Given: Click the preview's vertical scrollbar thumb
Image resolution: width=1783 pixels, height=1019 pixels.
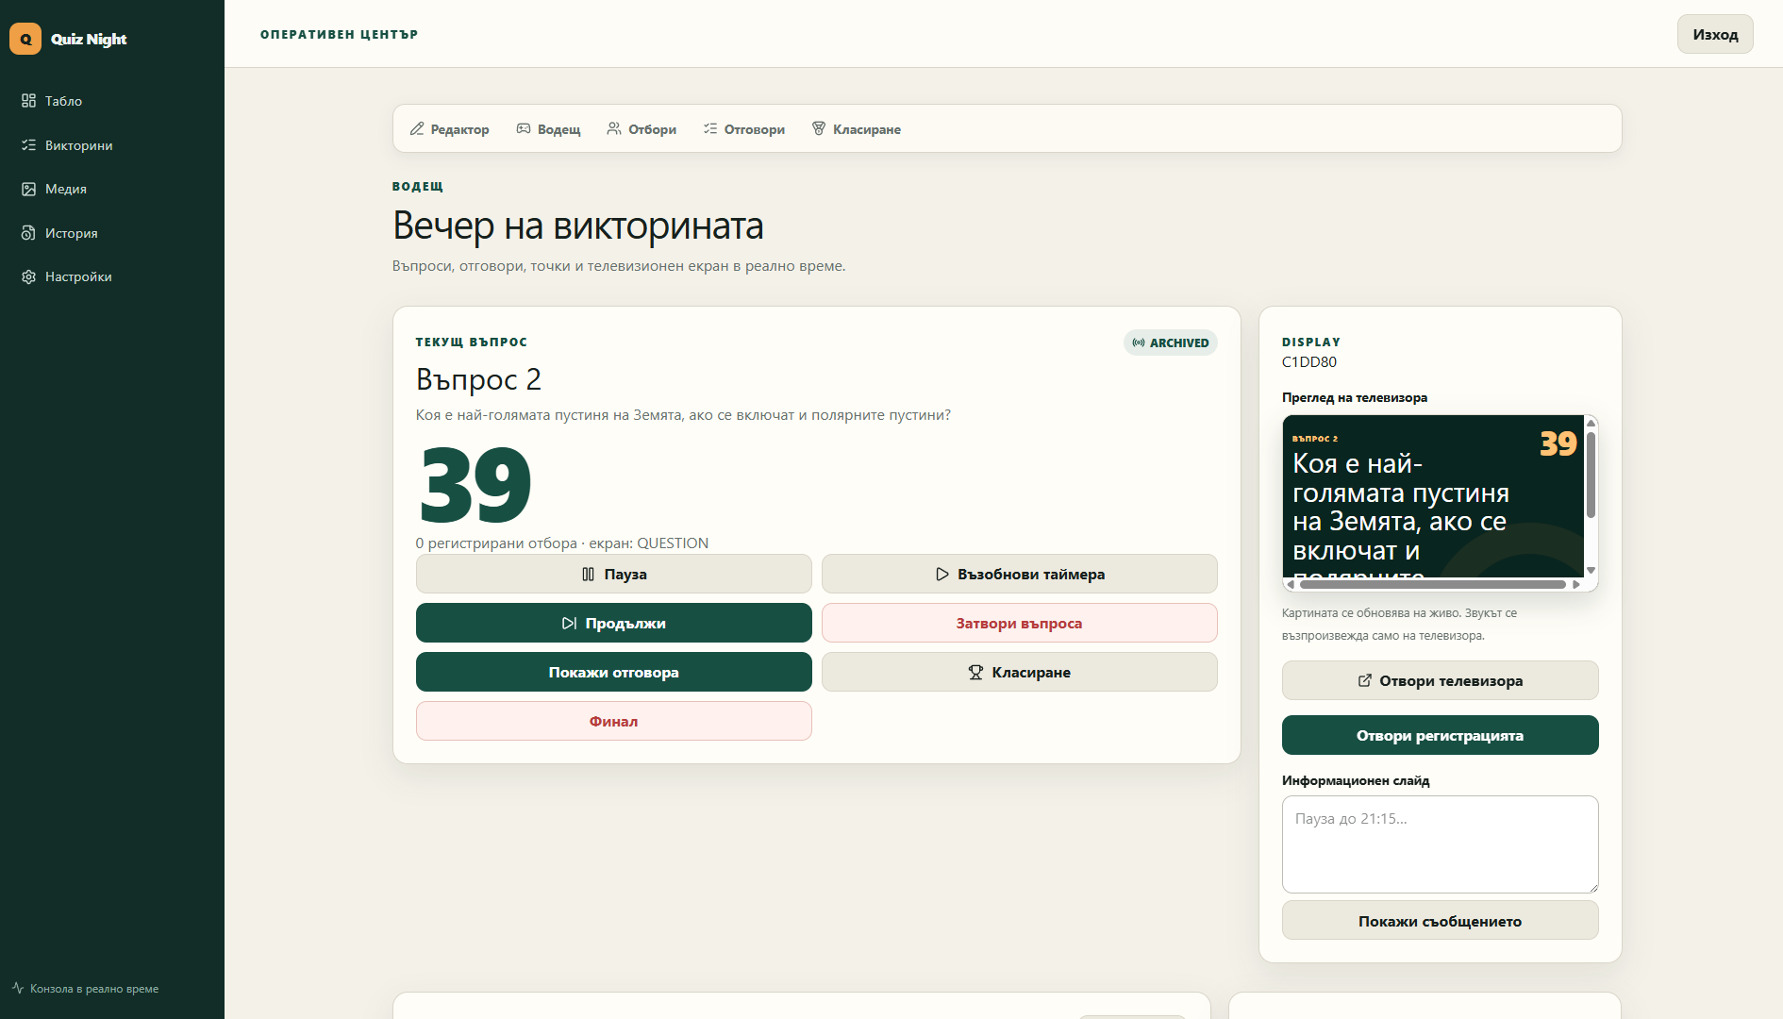Looking at the screenshot, I should pyautogui.click(x=1591, y=475).
